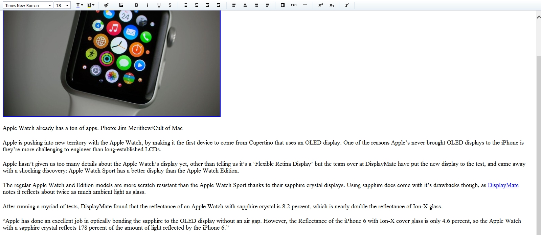541x235 pixels.
Task: Expand the highlight color picker arrow
Action: 93,5
